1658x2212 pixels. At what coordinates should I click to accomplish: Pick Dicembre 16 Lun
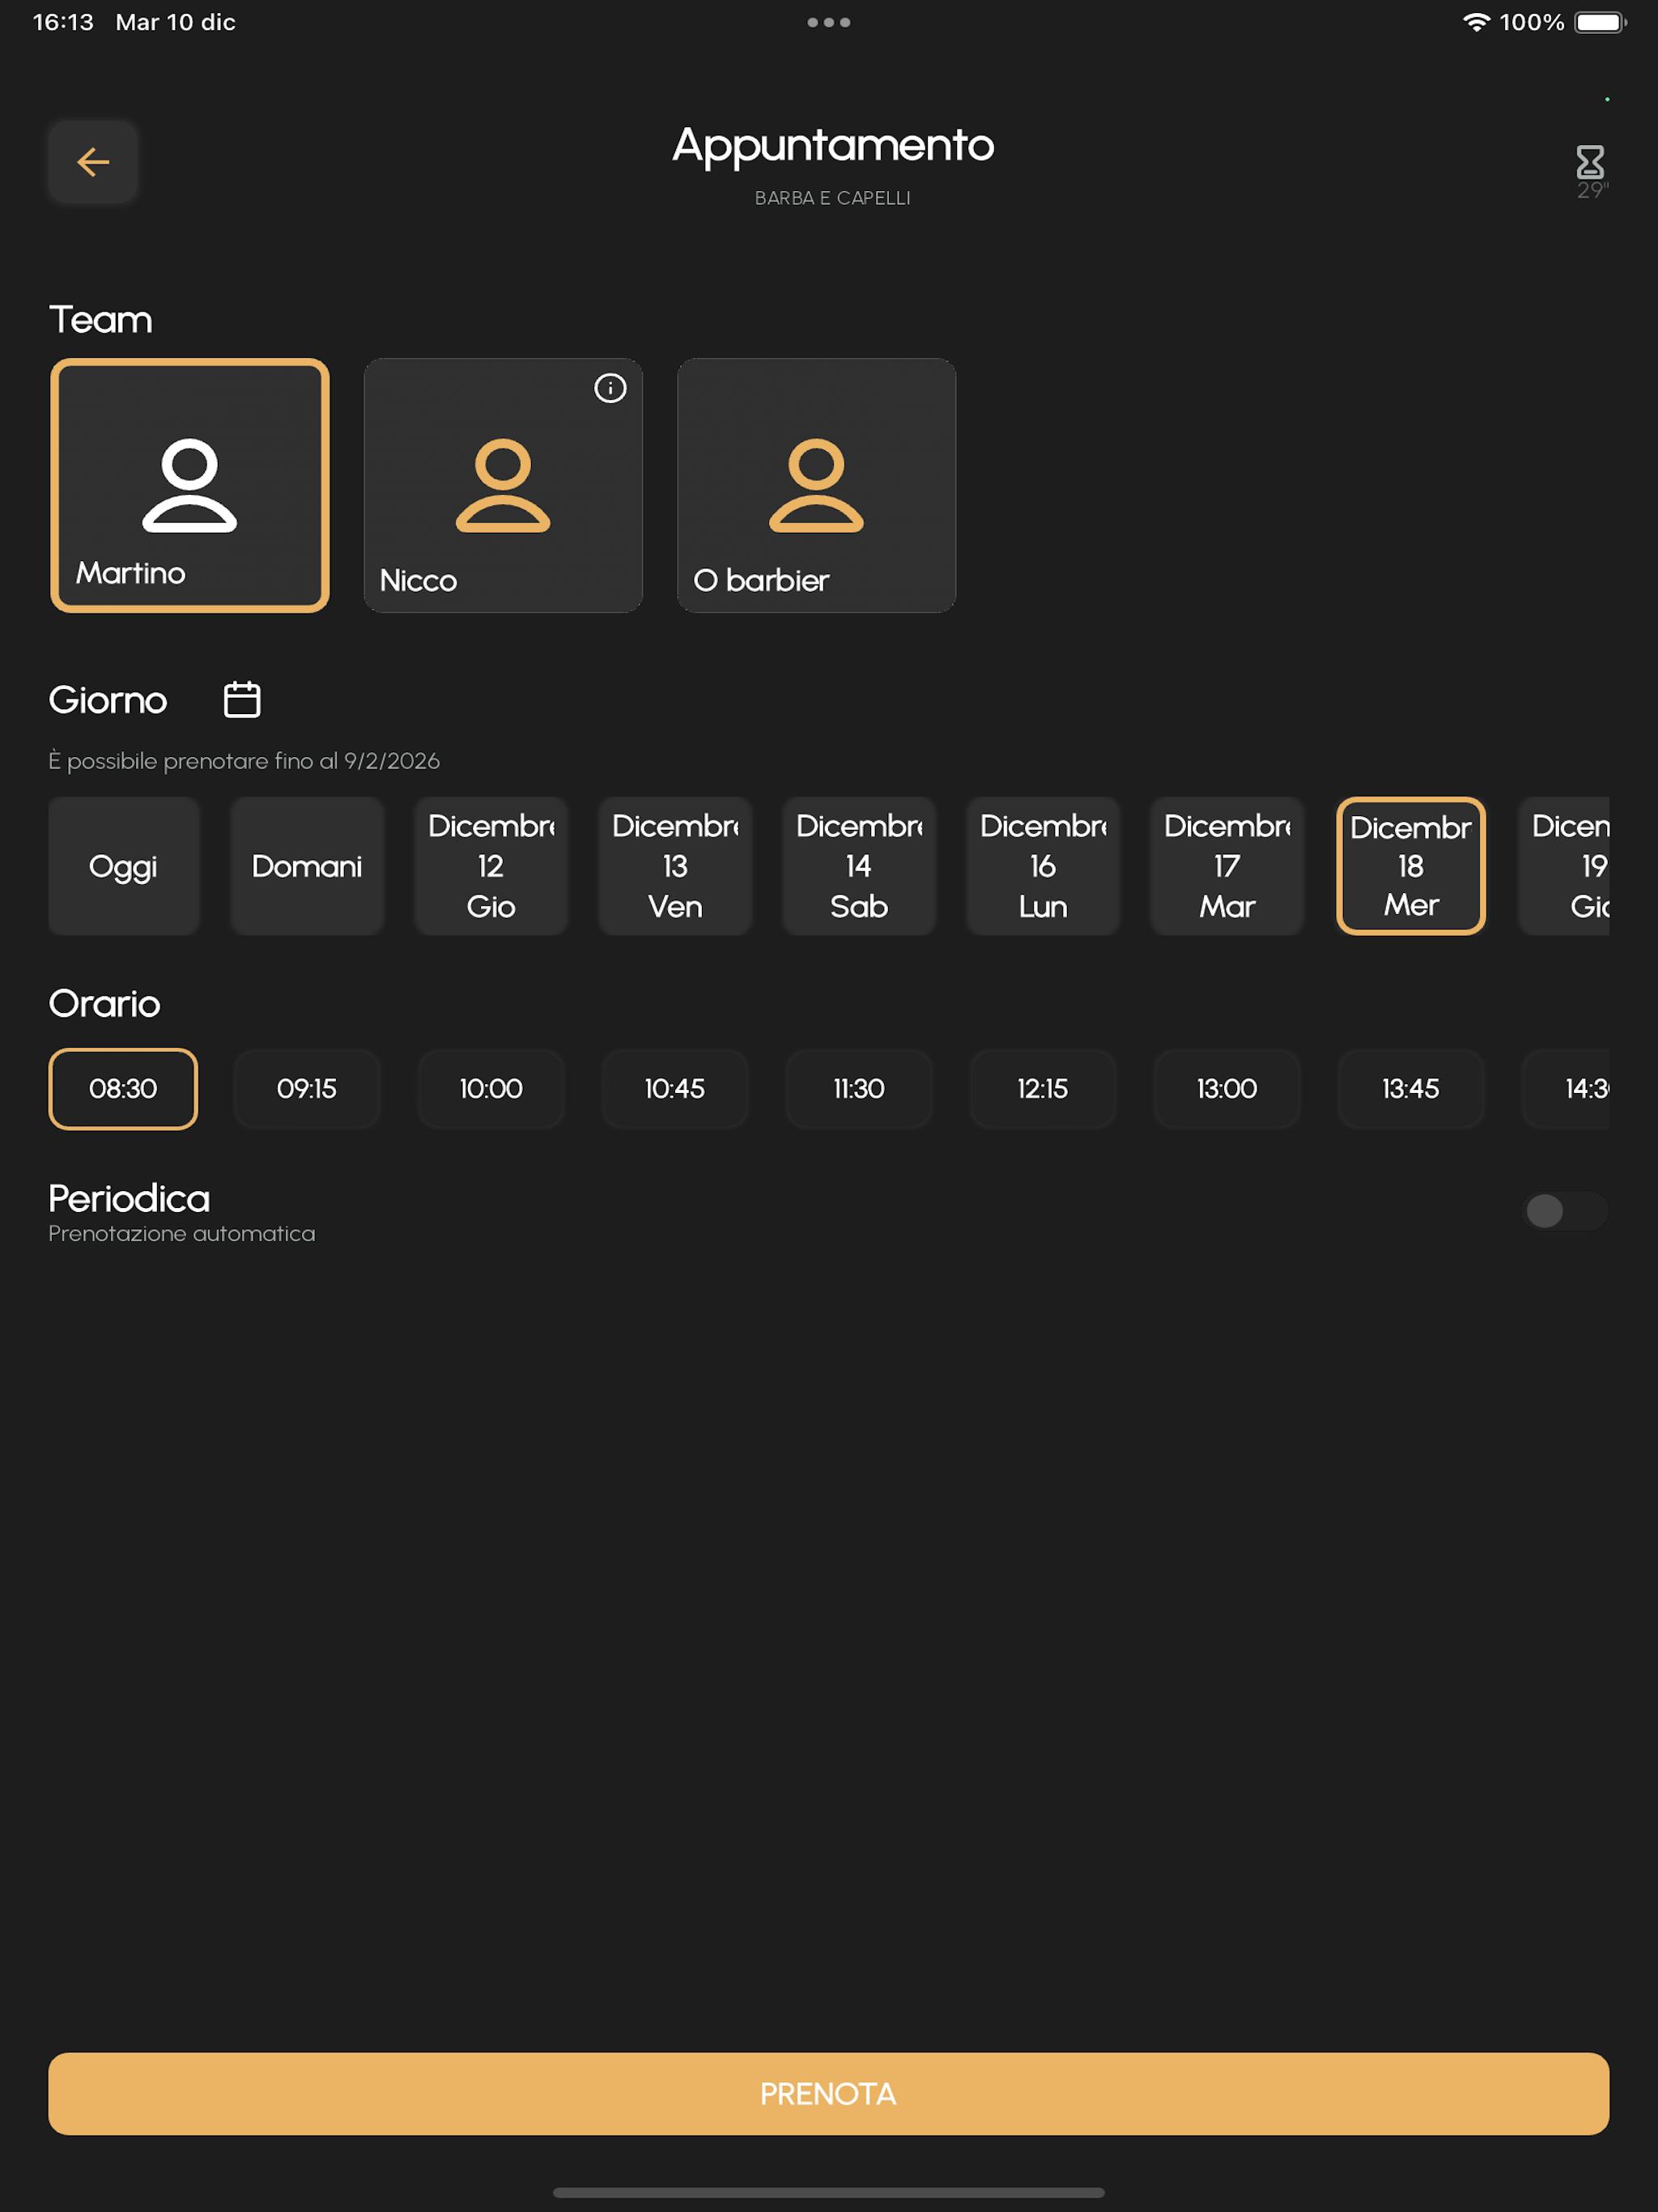point(1043,866)
